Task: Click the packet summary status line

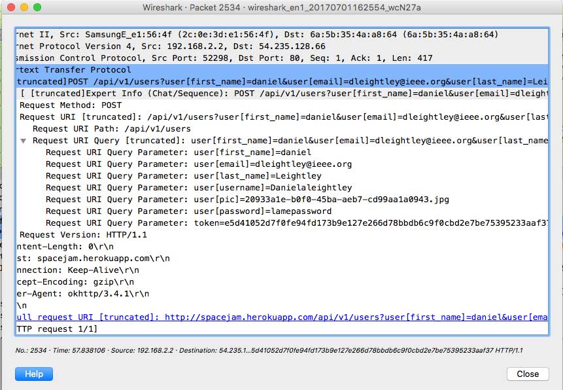Action: 269,350
